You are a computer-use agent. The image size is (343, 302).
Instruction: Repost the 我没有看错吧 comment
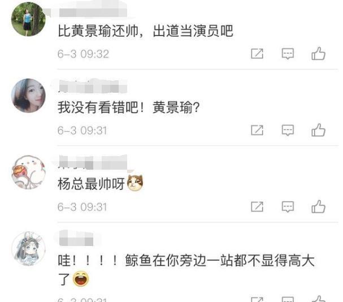257,130
